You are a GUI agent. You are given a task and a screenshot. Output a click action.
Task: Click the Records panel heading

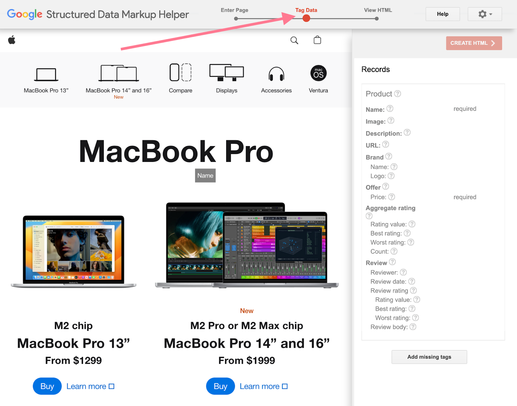point(375,69)
